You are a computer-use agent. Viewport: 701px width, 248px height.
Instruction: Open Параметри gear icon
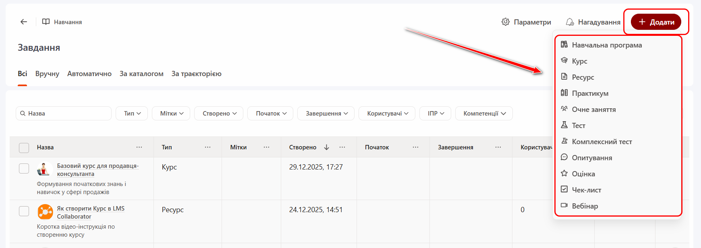[x=505, y=22]
